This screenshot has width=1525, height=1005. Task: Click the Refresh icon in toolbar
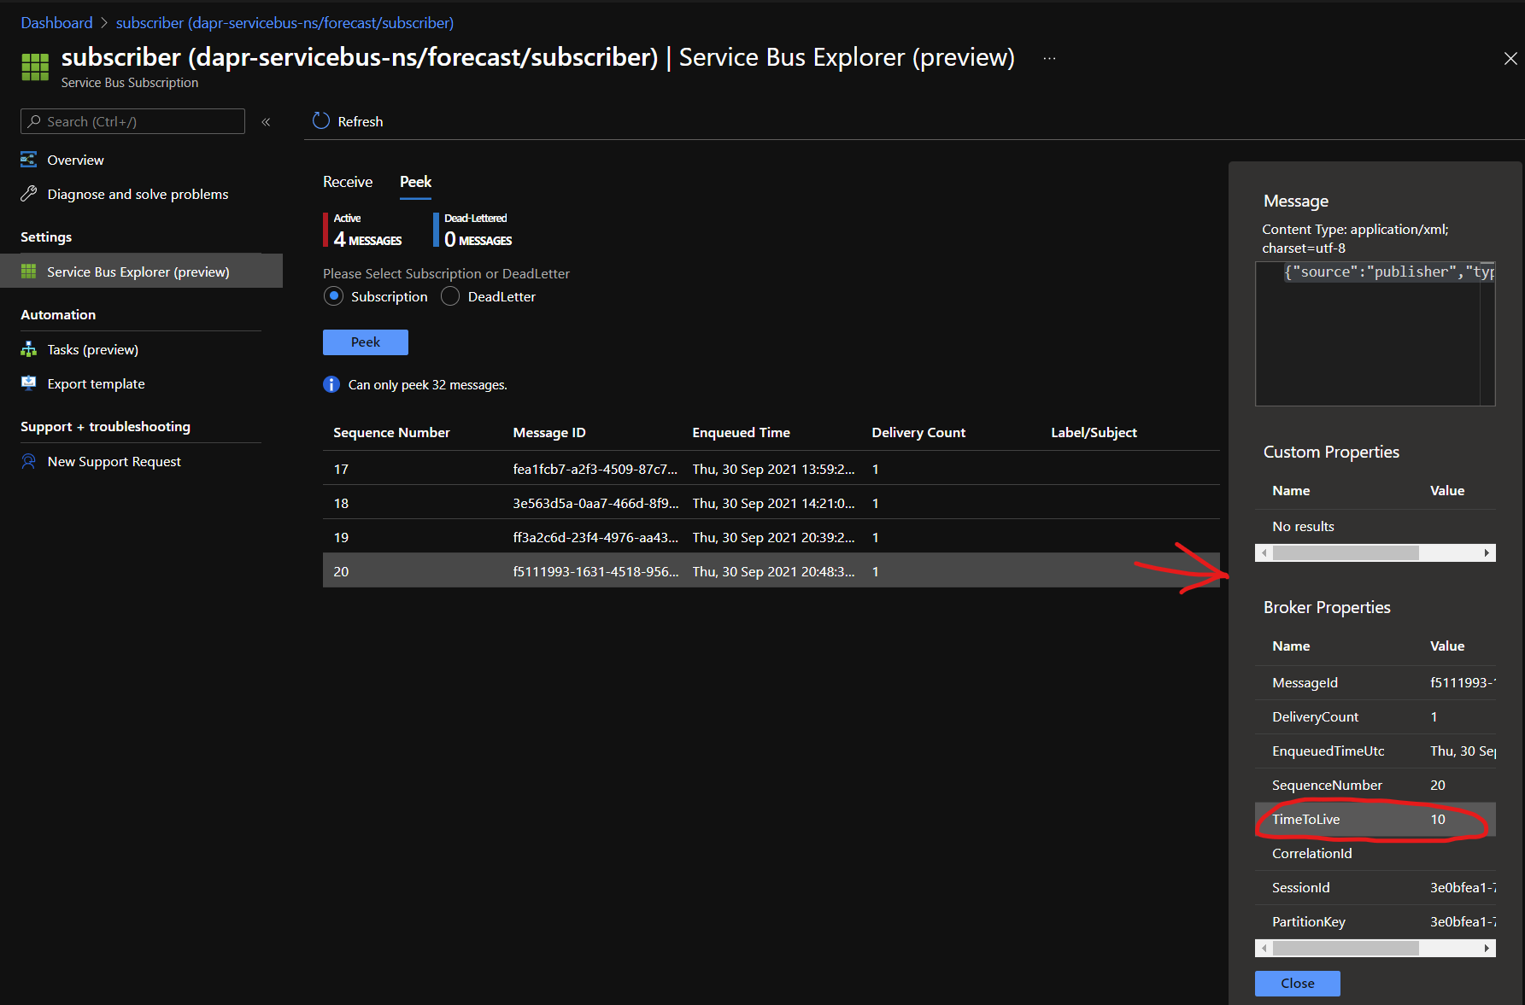(x=321, y=121)
